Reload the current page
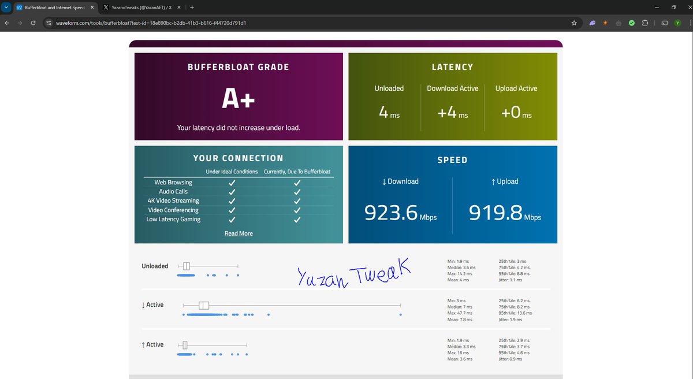This screenshot has width=693, height=379. 33,23
